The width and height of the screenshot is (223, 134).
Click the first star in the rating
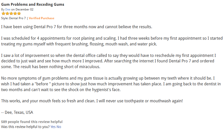3,14
